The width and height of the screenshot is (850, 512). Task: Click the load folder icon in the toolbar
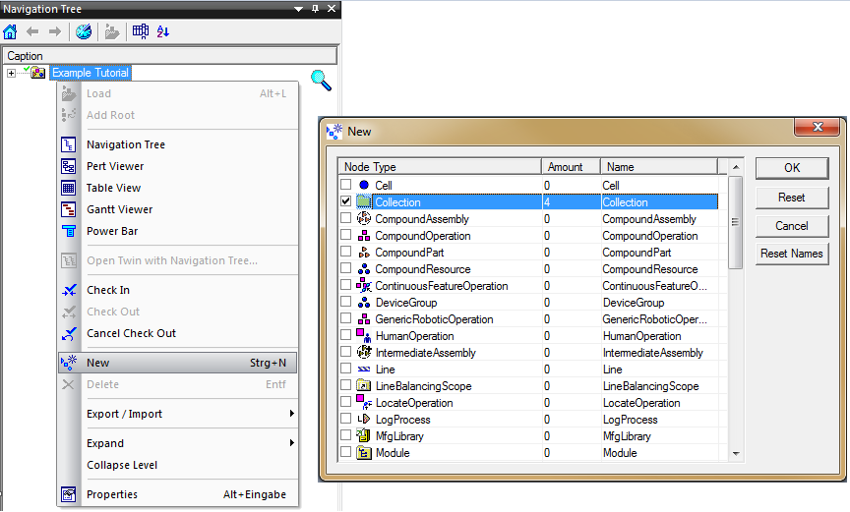click(112, 31)
